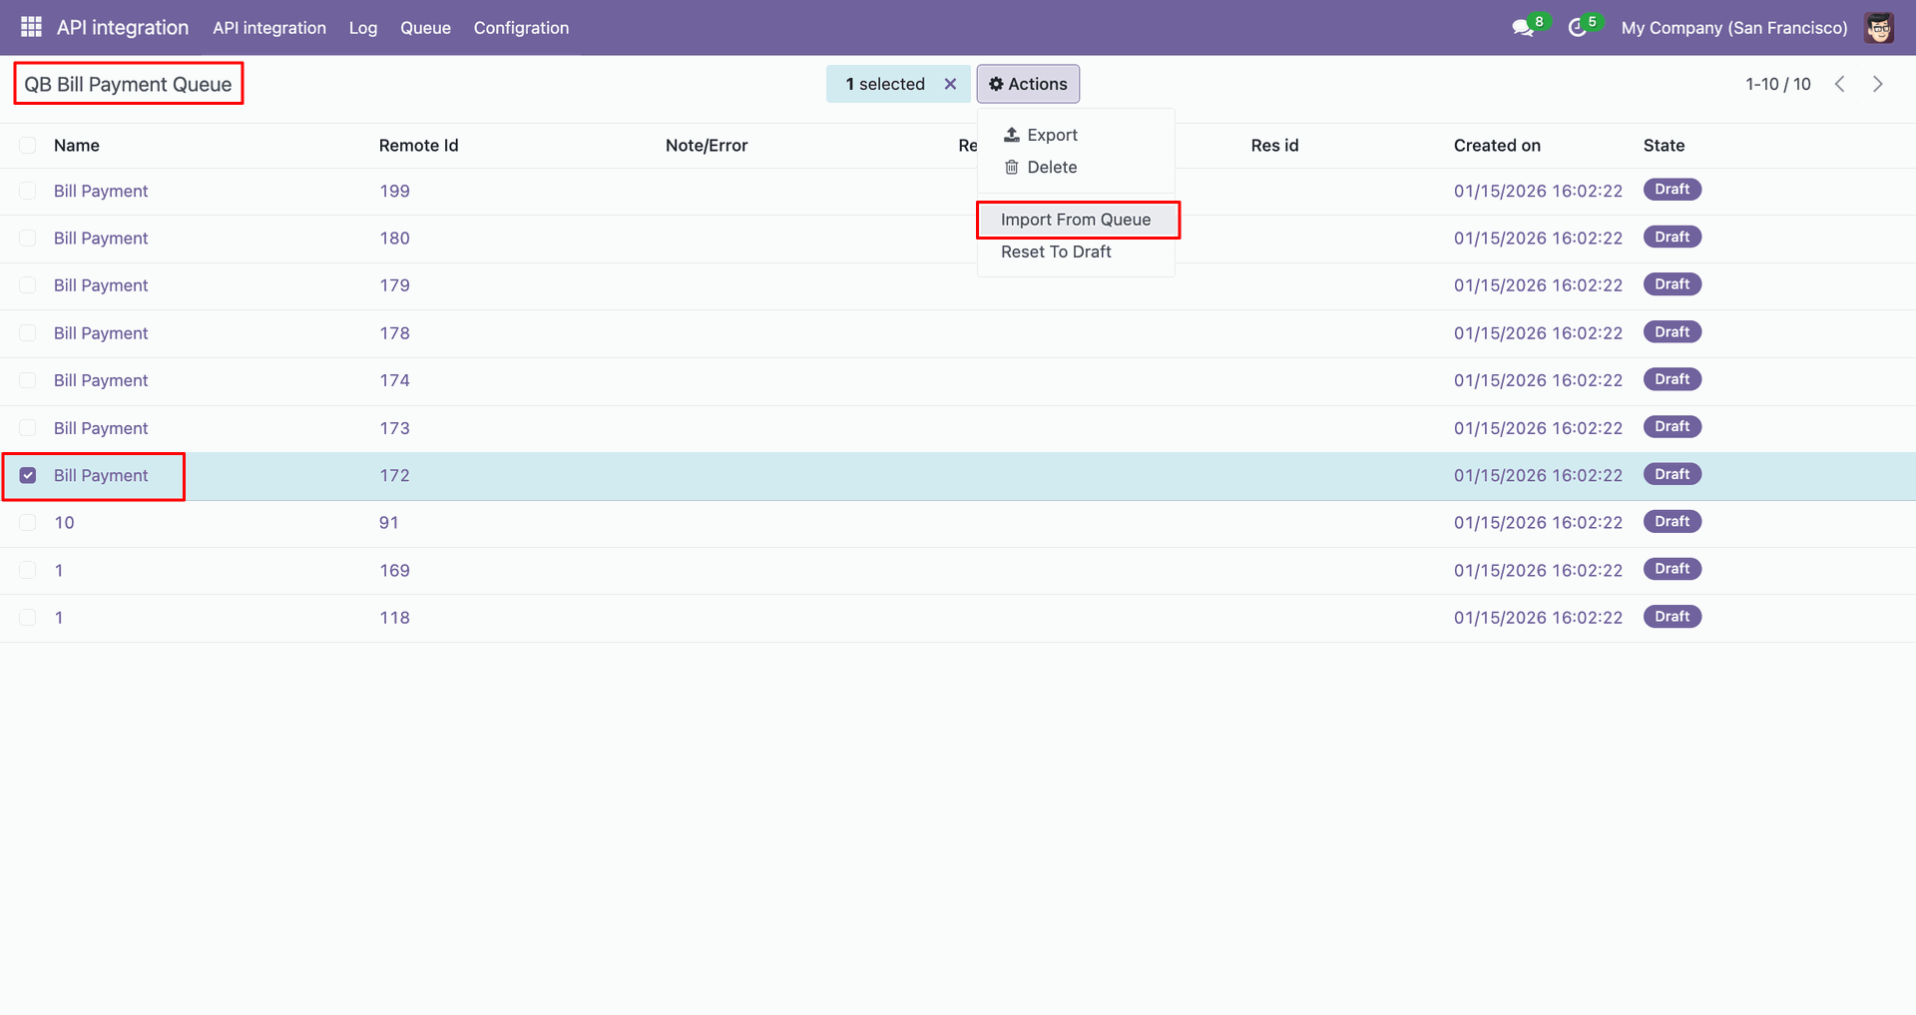The width and height of the screenshot is (1916, 1015).
Task: Check the row with Remote Id 199
Action: 28,191
